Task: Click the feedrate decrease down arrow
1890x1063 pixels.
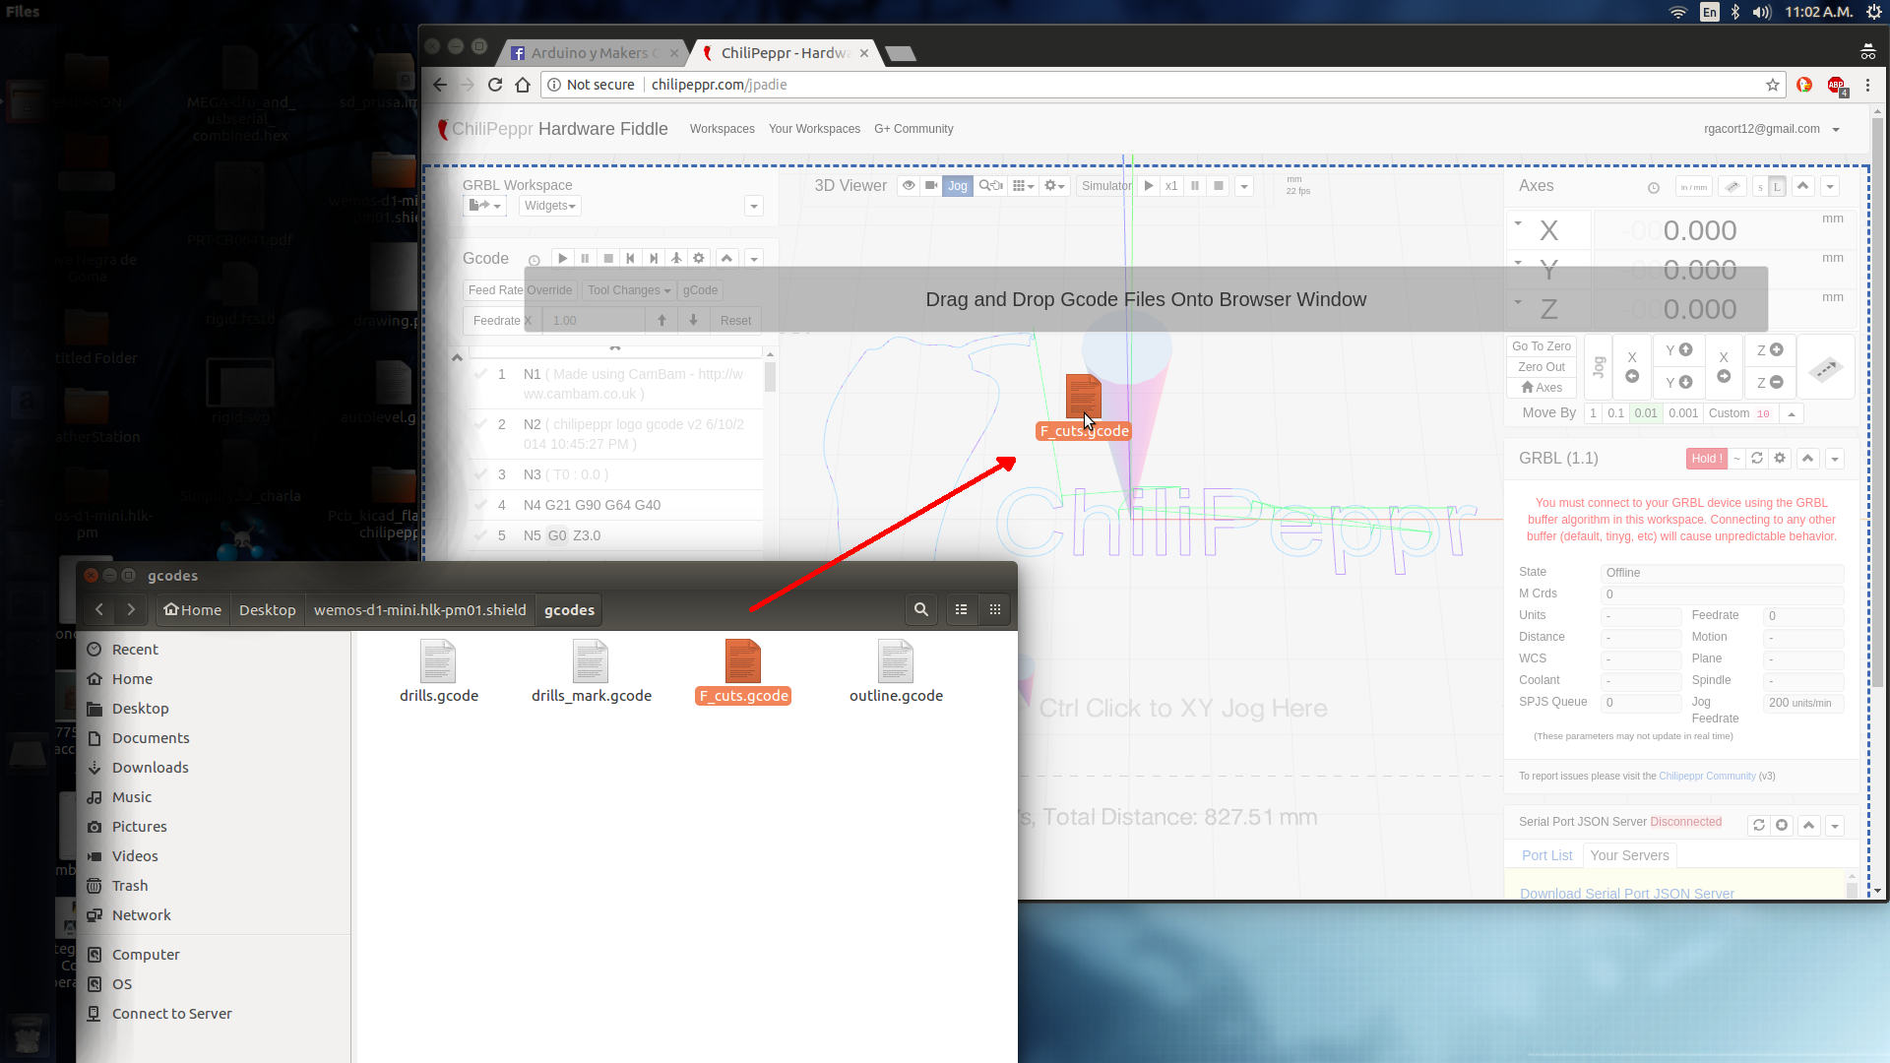Action: [693, 321]
